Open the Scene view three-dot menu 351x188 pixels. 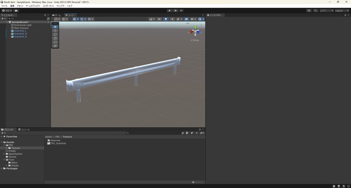[x=203, y=15]
